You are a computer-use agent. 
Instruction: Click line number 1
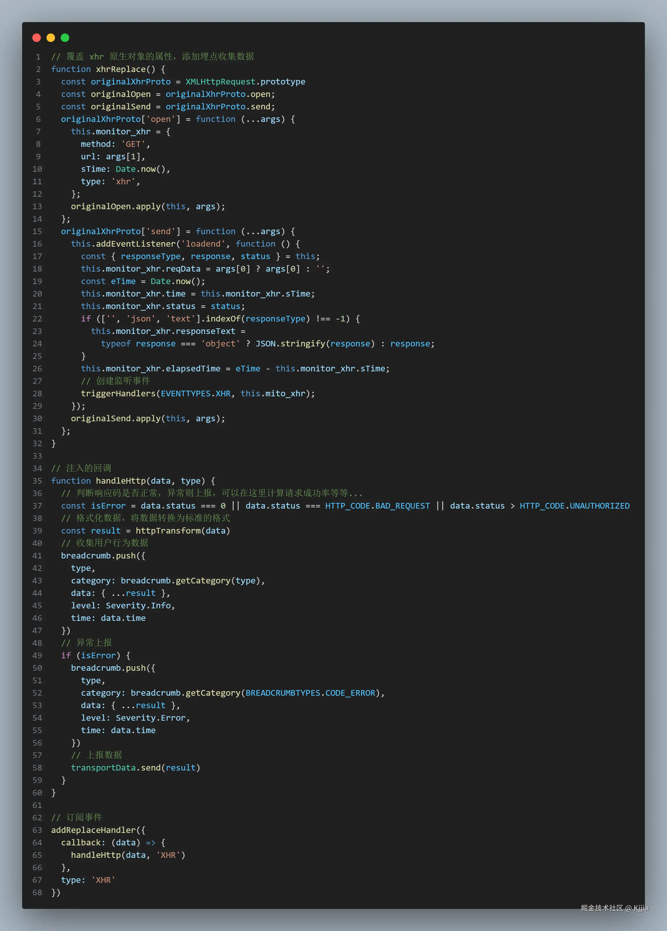pyautogui.click(x=38, y=57)
